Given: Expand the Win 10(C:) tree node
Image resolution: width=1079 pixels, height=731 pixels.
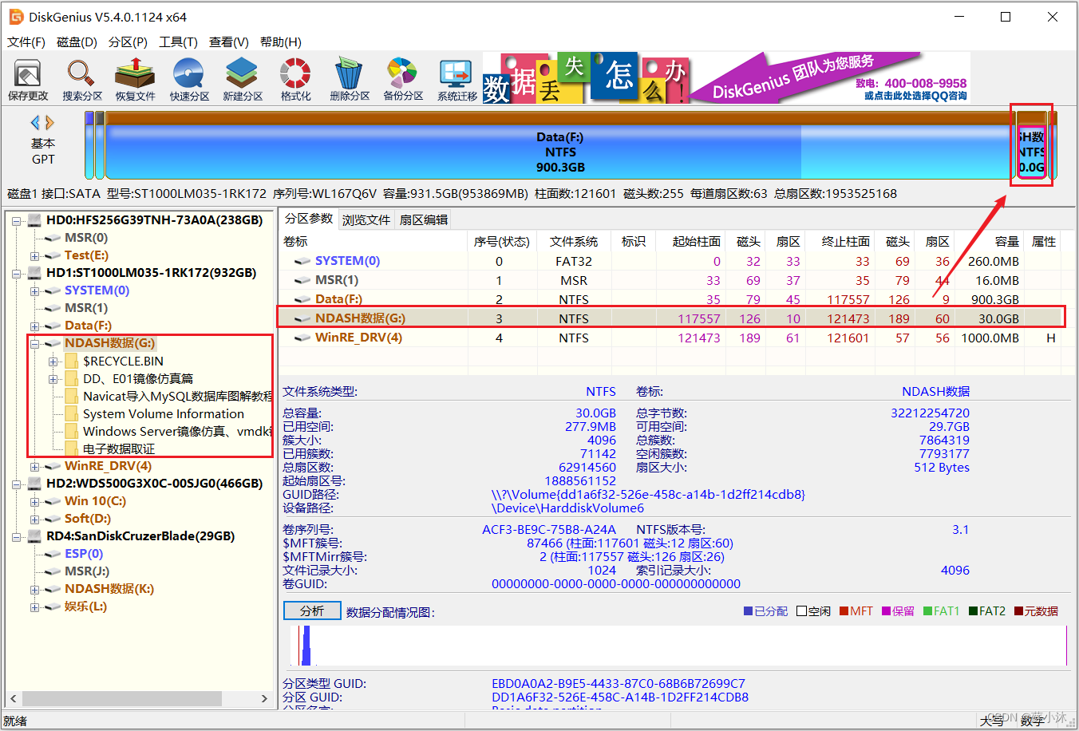Looking at the screenshot, I should (34, 501).
